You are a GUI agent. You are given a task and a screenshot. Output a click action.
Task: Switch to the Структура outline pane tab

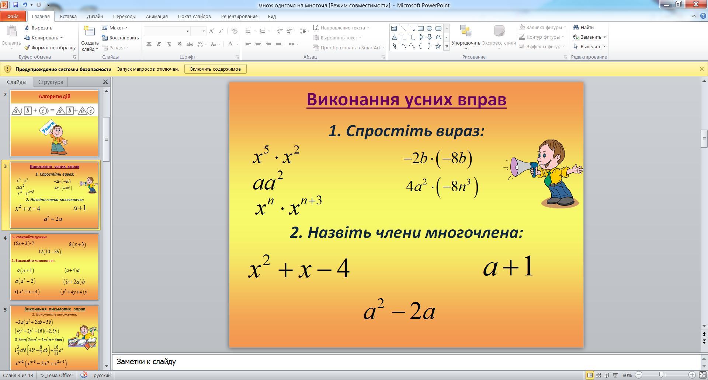(x=51, y=82)
